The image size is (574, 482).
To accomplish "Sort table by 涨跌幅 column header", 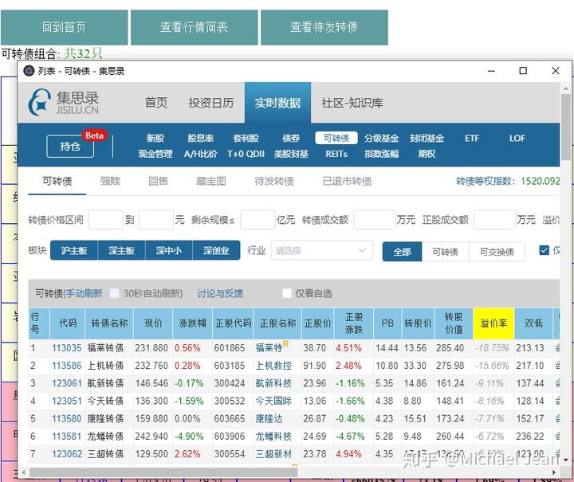I will coord(192,323).
